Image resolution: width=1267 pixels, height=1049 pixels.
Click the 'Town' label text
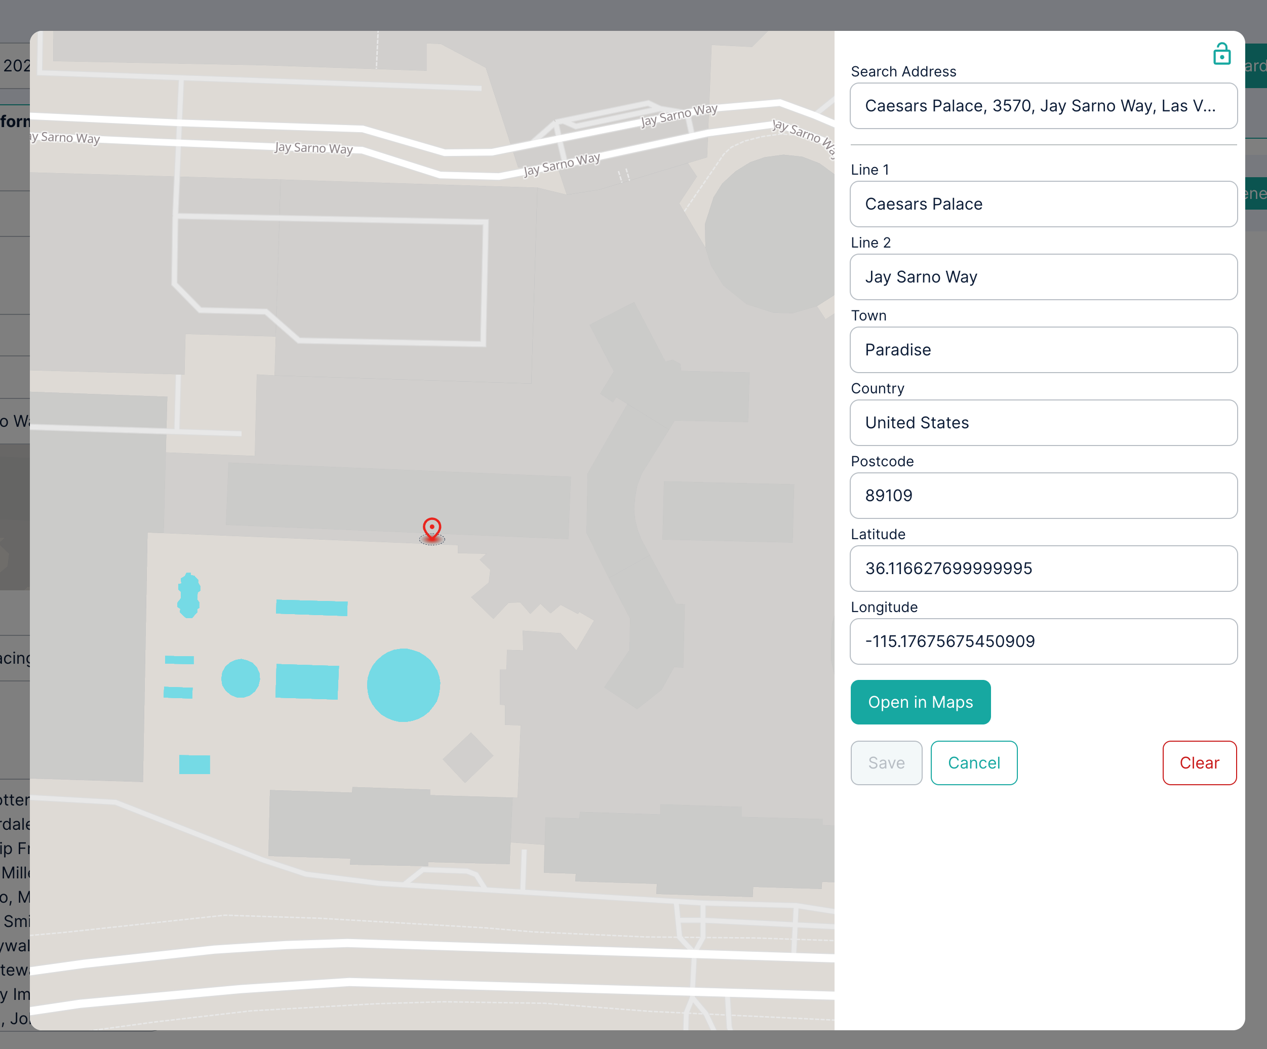(868, 316)
